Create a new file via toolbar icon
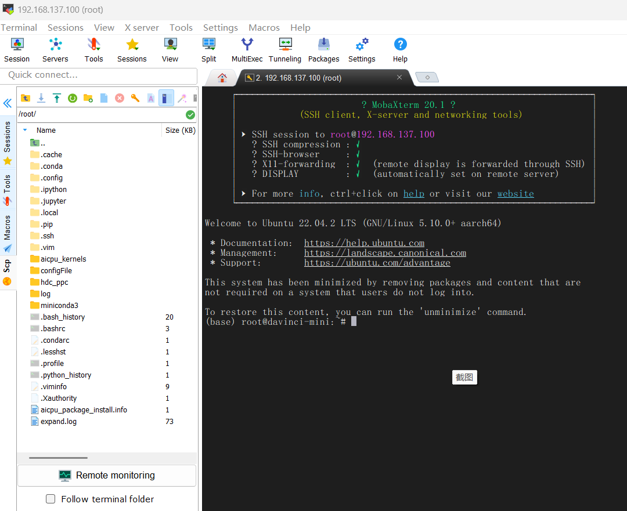 tap(104, 98)
